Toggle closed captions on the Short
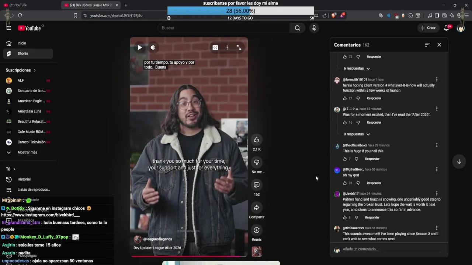 click(x=215, y=47)
